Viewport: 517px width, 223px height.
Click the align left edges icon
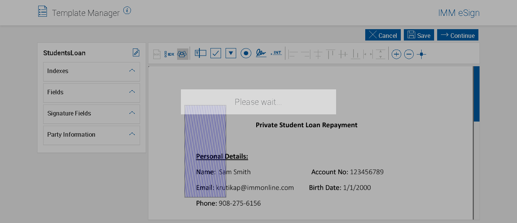point(293,55)
